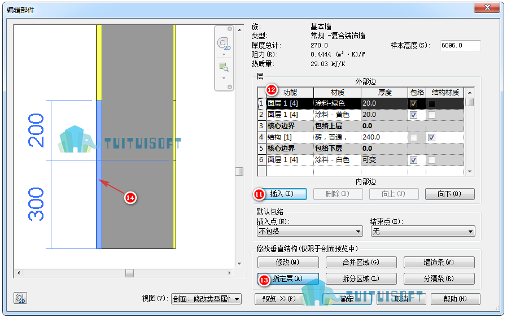The width and height of the screenshot is (507, 318).
Task: Close navigation bar with its small x icon
Action: pos(230,29)
